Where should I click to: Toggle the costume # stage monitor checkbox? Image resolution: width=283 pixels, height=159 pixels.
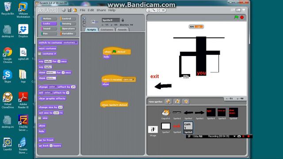(40, 54)
